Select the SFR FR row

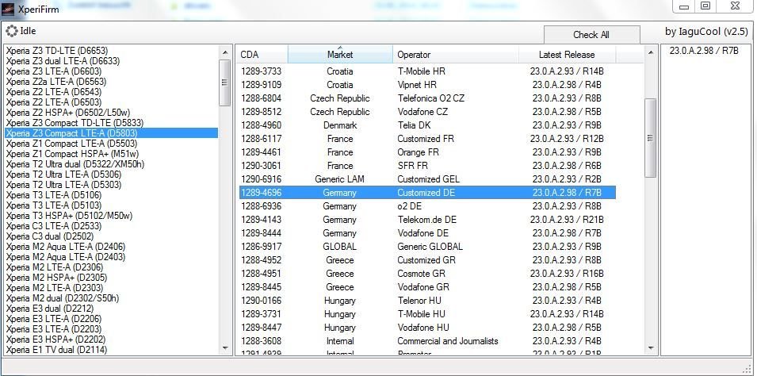click(428, 166)
